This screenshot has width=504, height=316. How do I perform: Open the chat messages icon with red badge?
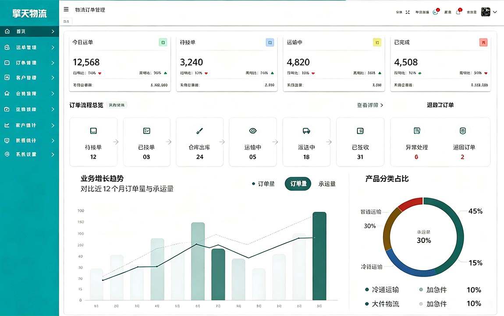click(436, 11)
